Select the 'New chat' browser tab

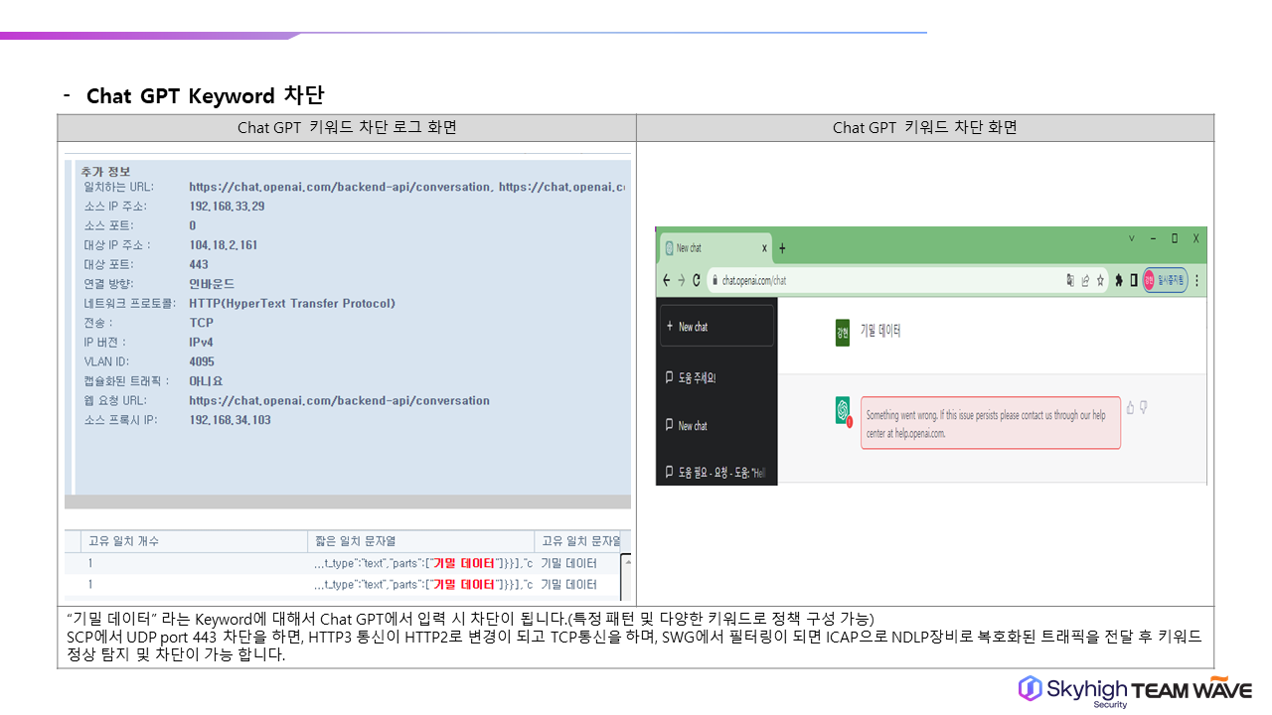click(711, 248)
